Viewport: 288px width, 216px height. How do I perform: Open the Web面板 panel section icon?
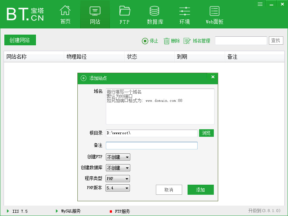point(214,14)
